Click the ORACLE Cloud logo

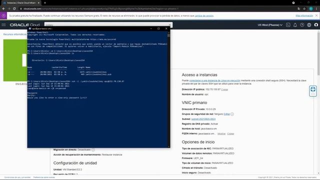coord(24,25)
